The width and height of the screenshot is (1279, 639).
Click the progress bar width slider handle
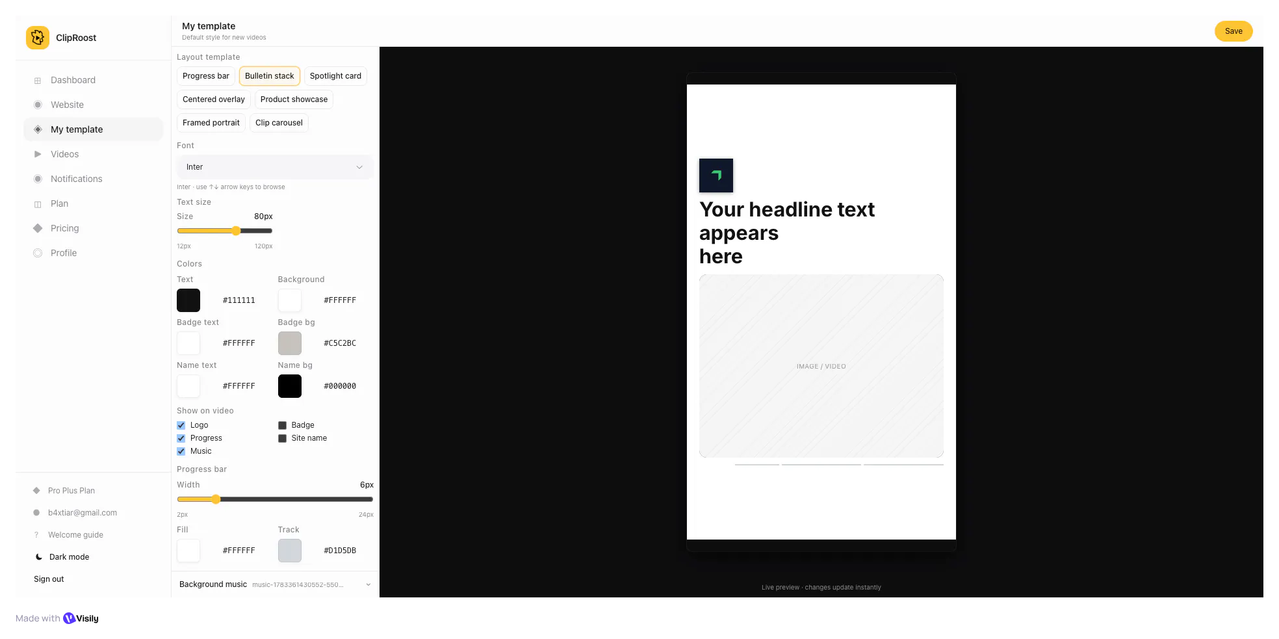click(216, 499)
